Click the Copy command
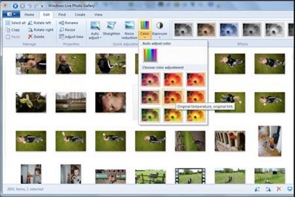The width and height of the screenshot is (295, 197). point(13,30)
